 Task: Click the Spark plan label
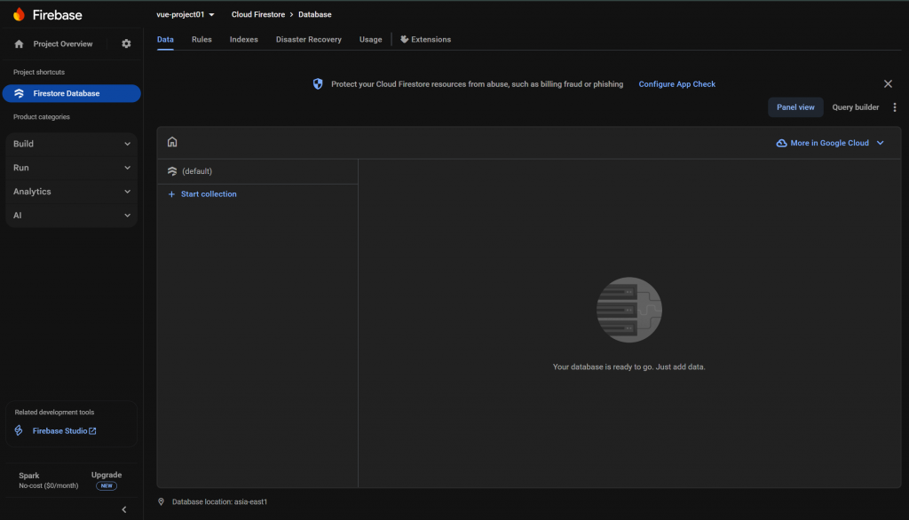[29, 476]
